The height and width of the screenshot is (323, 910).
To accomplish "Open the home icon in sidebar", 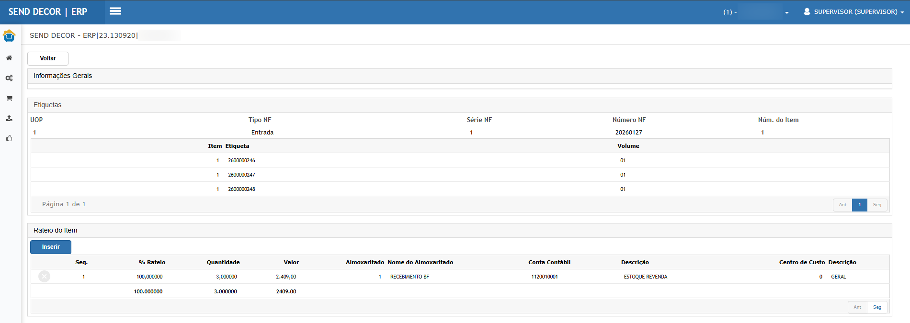I will coord(9,58).
